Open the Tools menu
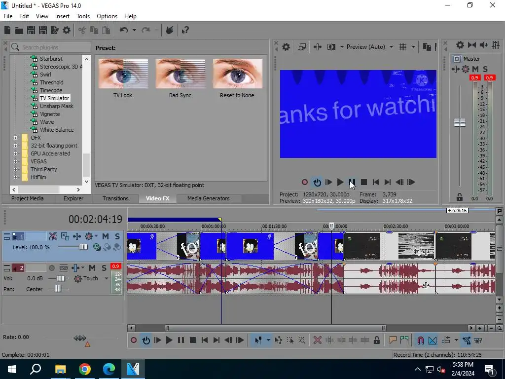The width and height of the screenshot is (505, 379). pyautogui.click(x=83, y=16)
